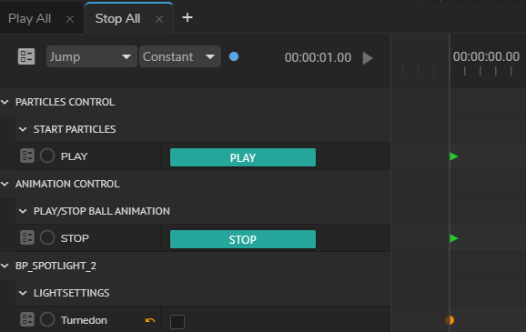Collapse the LIGHTSETTINGS group

point(23,293)
